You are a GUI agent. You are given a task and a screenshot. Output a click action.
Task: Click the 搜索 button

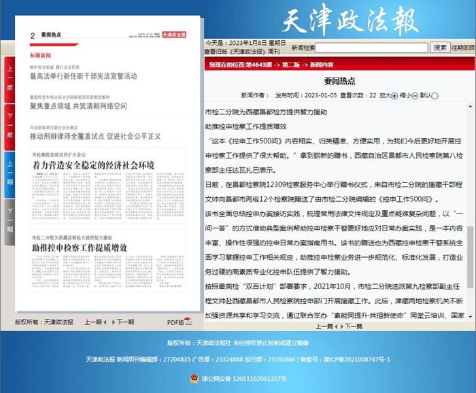coord(440,48)
